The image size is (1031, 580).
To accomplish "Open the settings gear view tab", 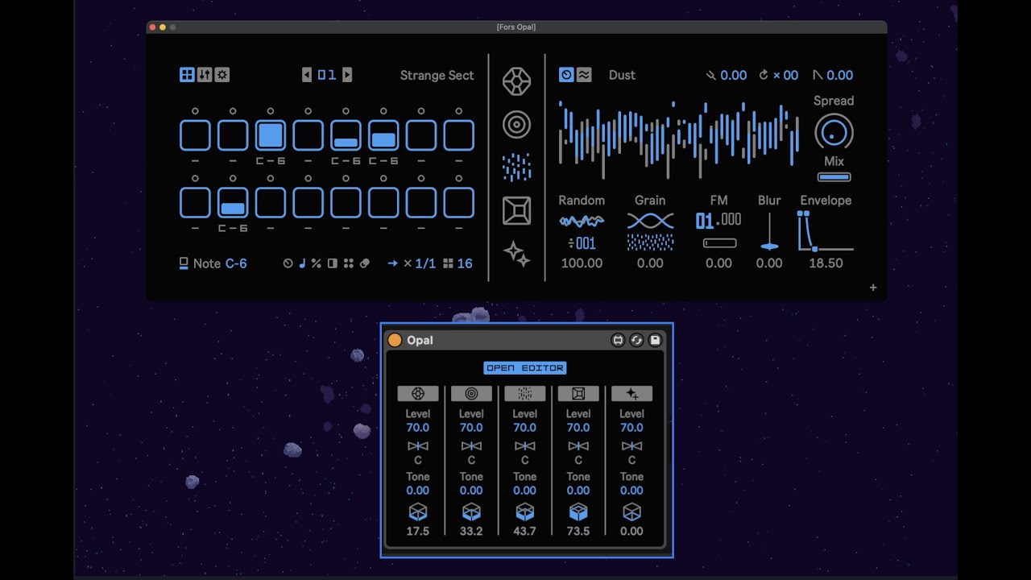I will 222,75.
